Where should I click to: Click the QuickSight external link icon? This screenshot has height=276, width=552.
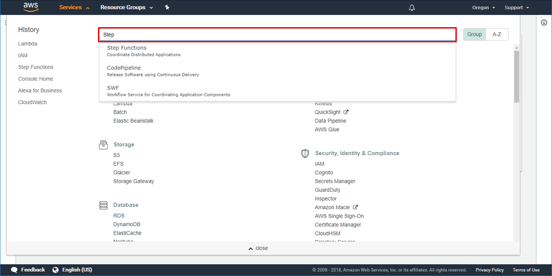(346, 112)
